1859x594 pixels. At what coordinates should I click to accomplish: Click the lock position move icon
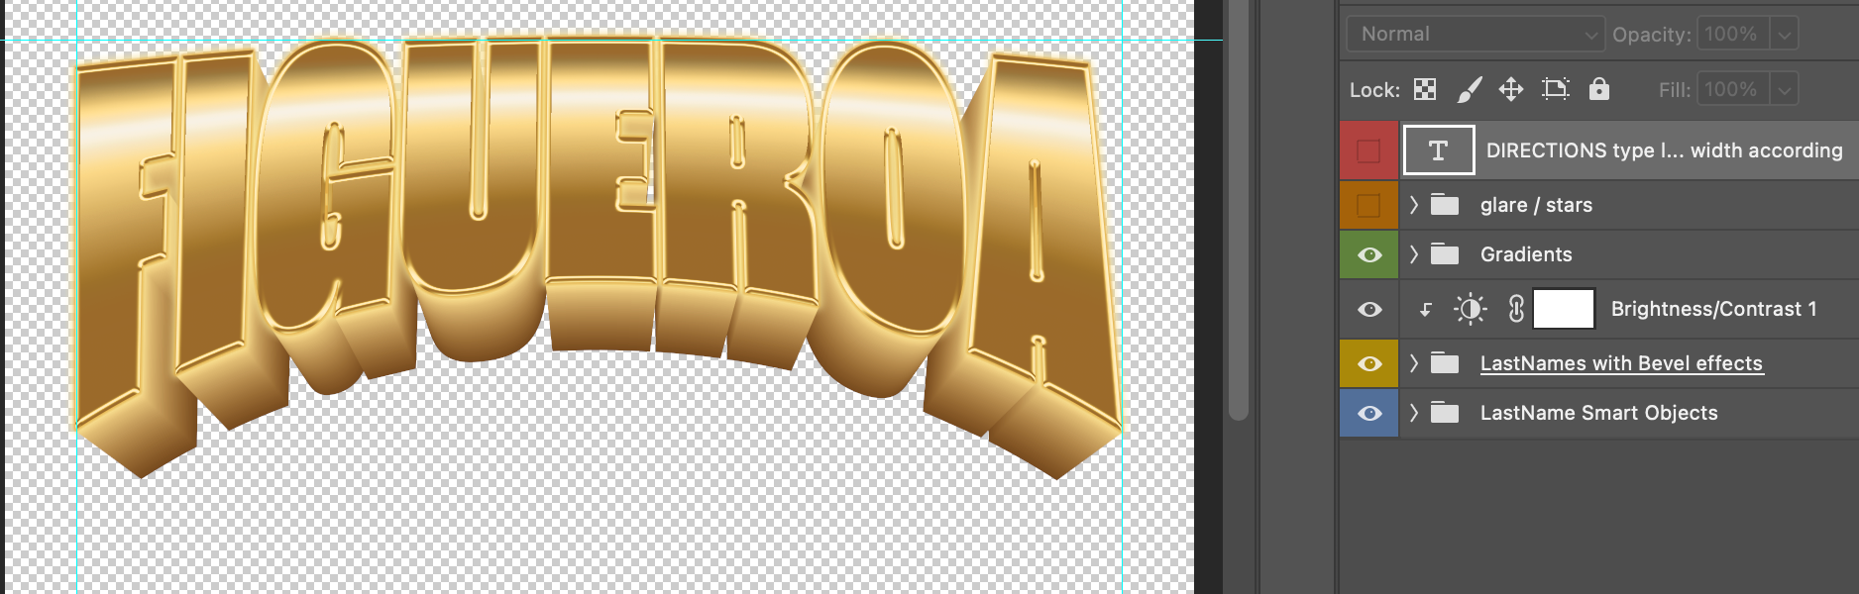click(x=1510, y=89)
